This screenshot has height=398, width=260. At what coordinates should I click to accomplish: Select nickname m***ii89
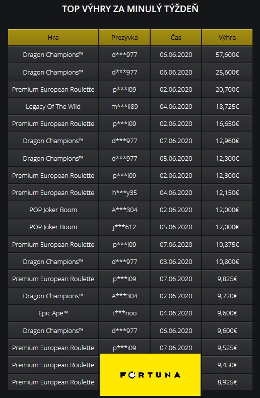124,107
